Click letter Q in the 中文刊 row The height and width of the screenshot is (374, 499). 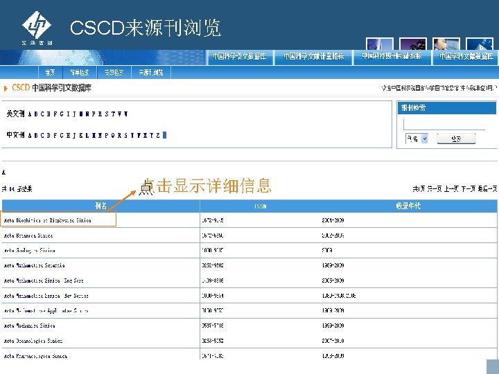click(x=113, y=135)
